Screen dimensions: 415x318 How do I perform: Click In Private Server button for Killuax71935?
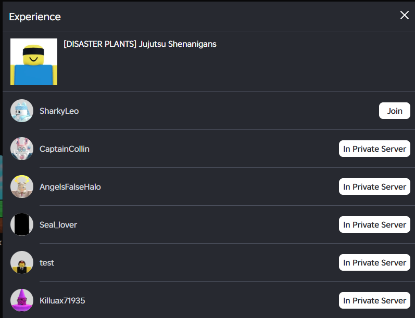tap(374, 300)
